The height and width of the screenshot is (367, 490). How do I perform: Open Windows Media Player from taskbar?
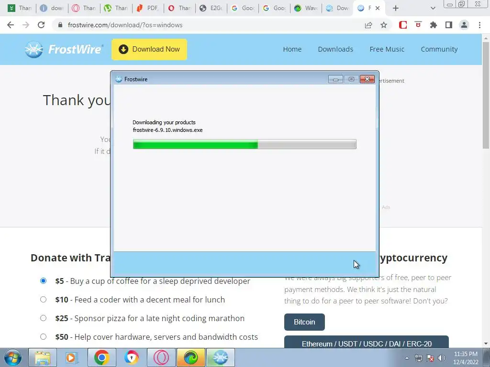tap(72, 357)
